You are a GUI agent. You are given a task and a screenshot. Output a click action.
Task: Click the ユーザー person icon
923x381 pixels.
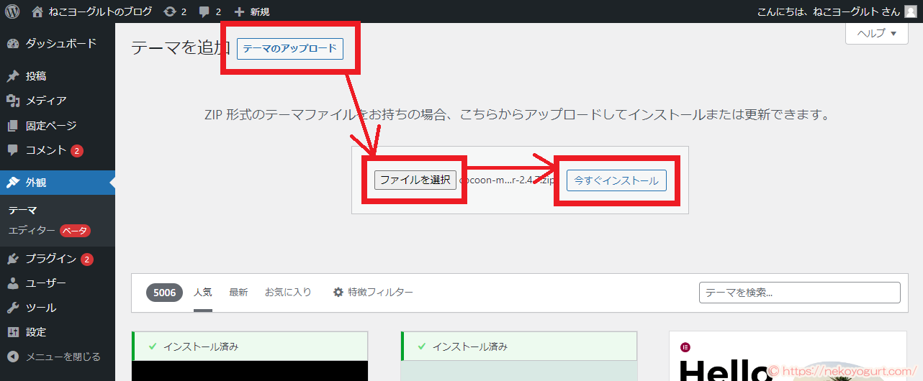[x=13, y=283]
